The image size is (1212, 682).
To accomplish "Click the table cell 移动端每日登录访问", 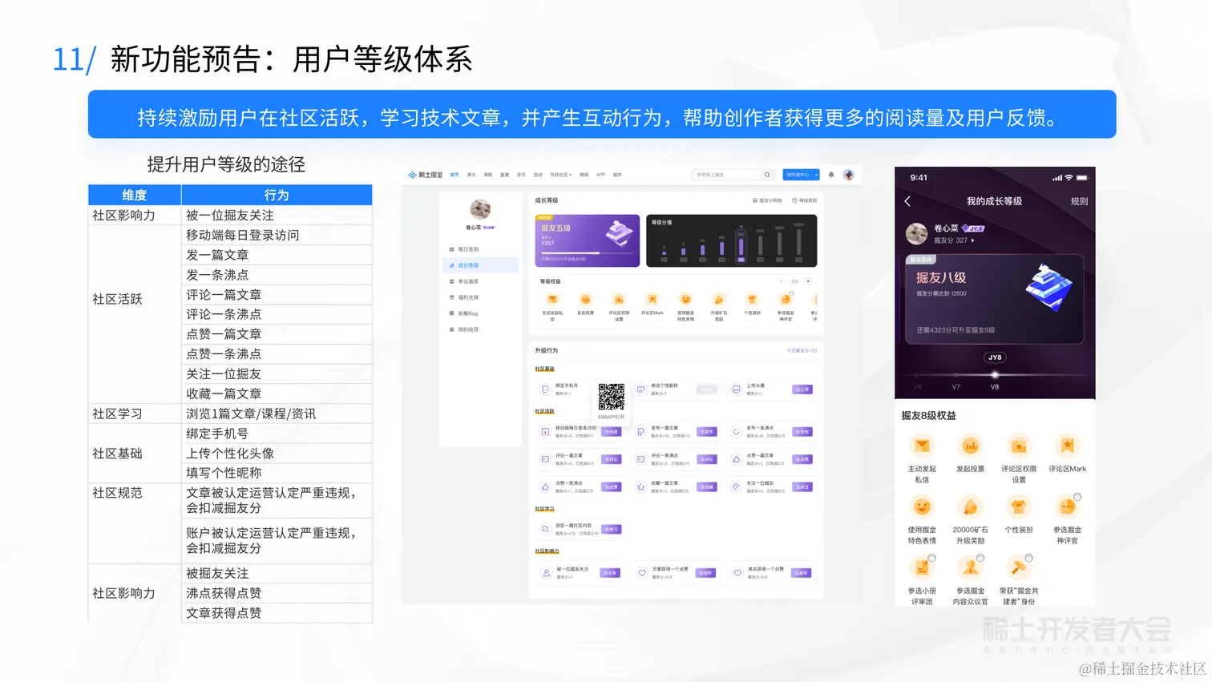I will point(277,236).
